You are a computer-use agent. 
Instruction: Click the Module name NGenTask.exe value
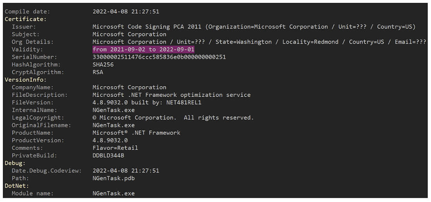pos(114,193)
